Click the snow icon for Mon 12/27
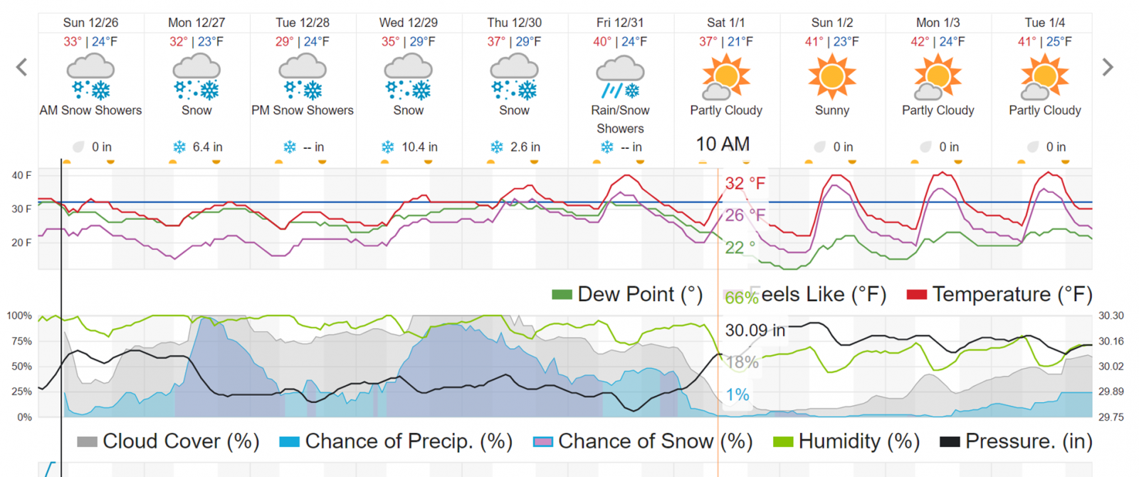 point(196,78)
